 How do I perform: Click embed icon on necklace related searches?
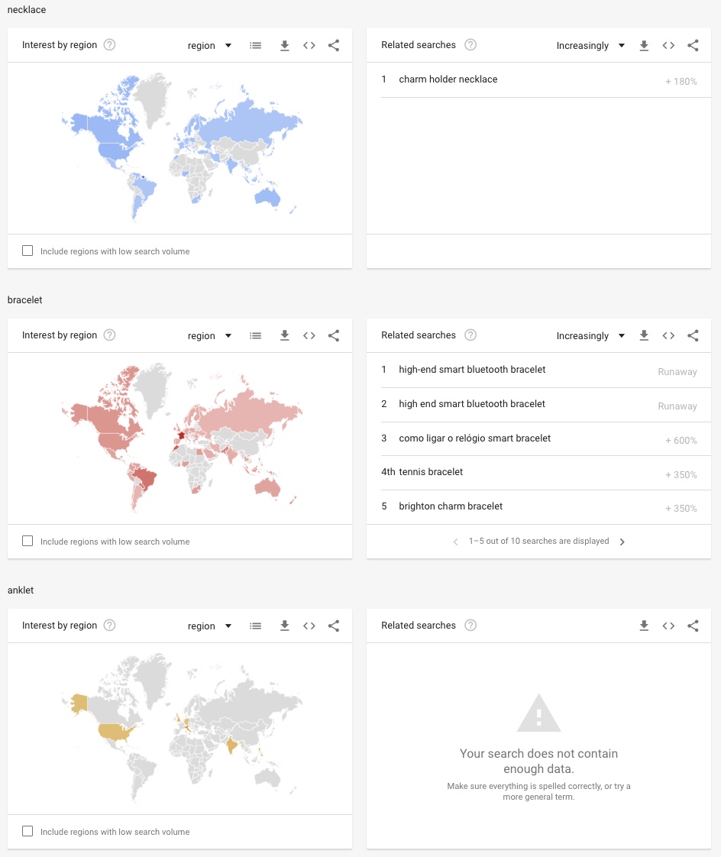(x=668, y=46)
